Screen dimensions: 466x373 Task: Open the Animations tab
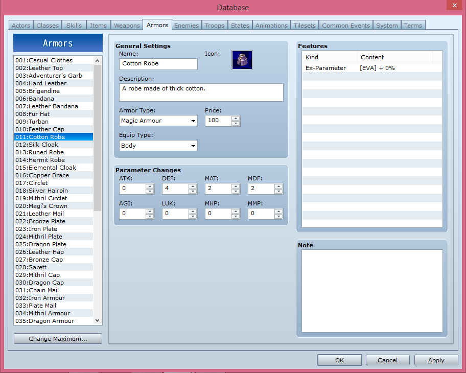[272, 25]
